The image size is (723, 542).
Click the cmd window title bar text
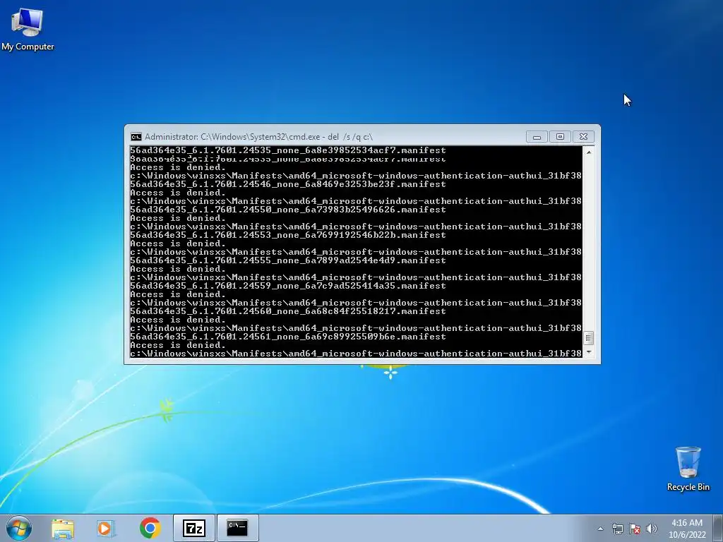[x=258, y=137]
